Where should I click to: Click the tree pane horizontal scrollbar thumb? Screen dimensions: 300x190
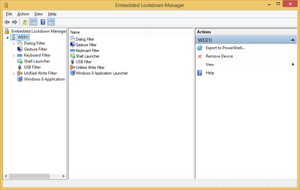click(x=29, y=176)
